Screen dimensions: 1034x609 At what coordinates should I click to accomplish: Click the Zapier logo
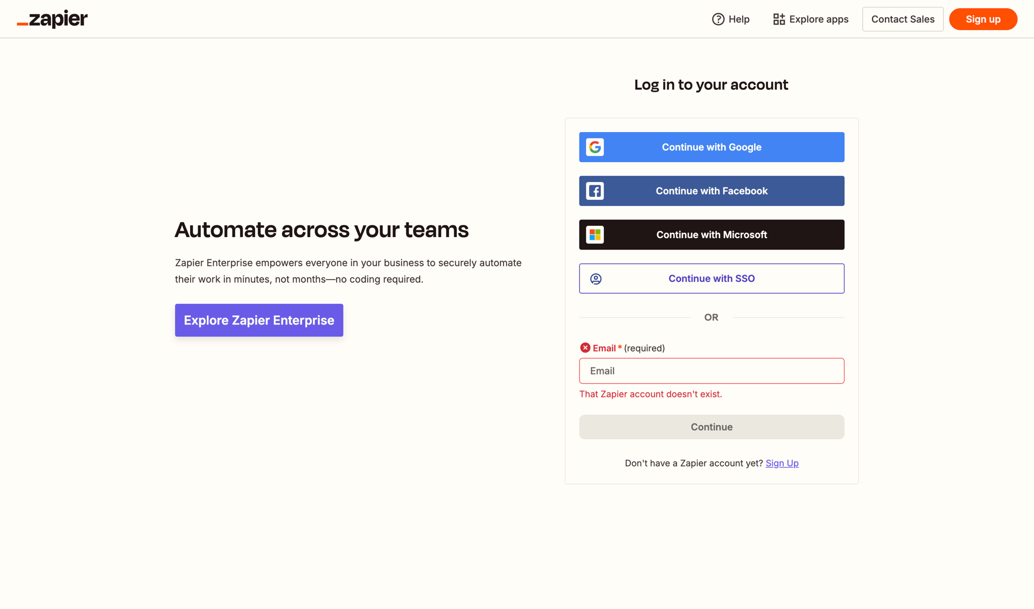(52, 19)
